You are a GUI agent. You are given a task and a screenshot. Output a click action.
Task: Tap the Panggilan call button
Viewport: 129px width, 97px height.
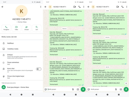coord(6,28)
